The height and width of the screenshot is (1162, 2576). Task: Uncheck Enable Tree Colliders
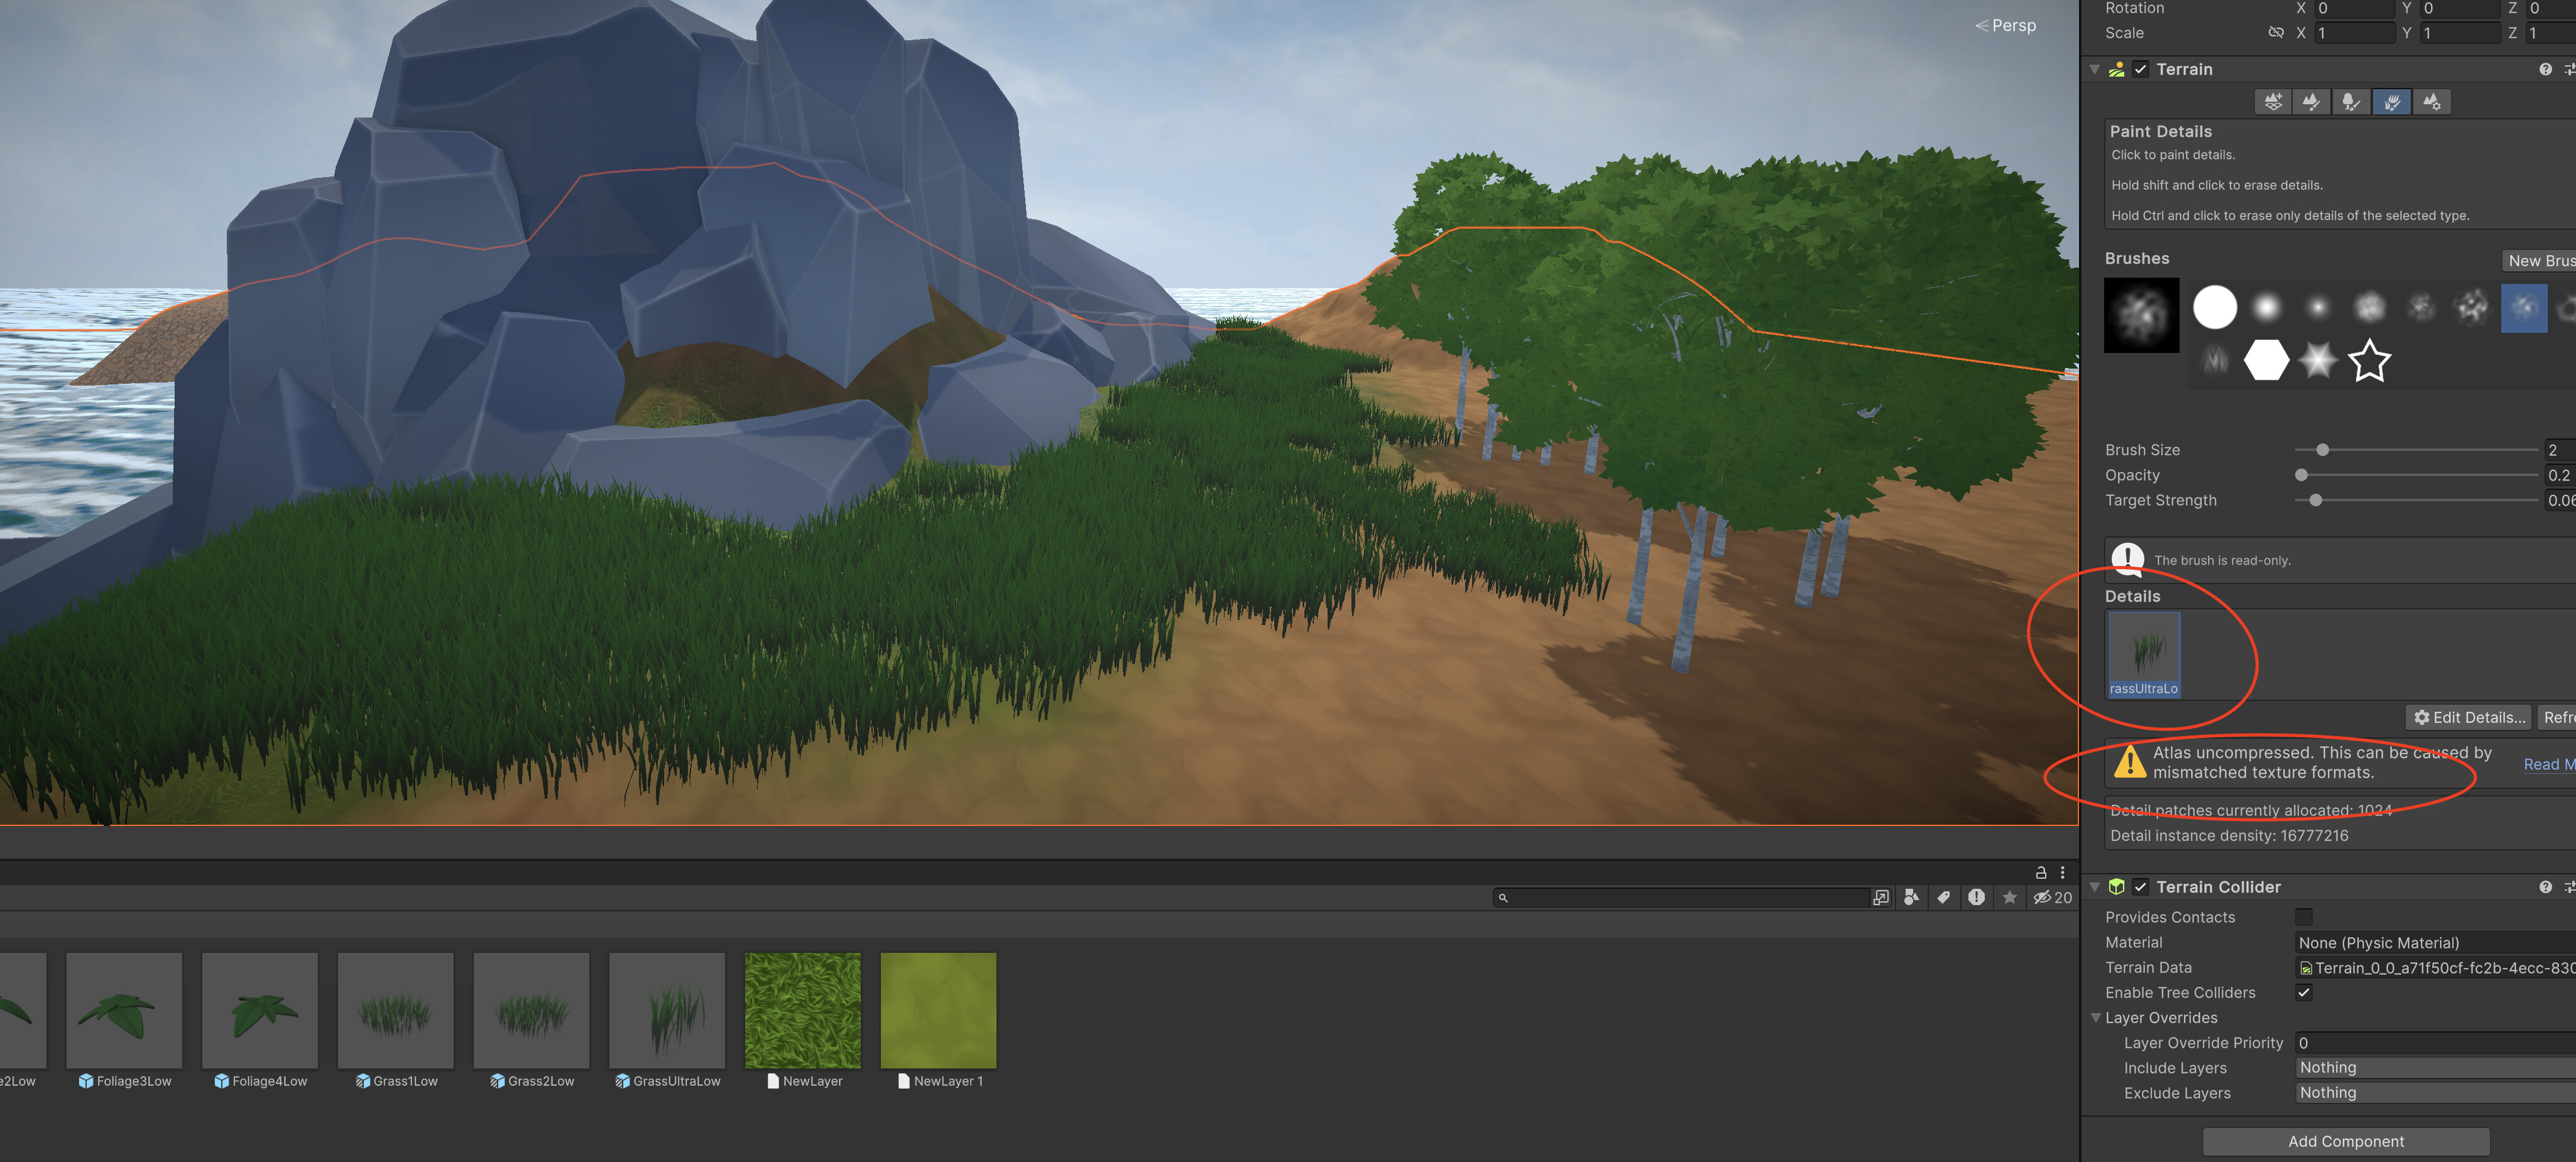pos(2304,992)
